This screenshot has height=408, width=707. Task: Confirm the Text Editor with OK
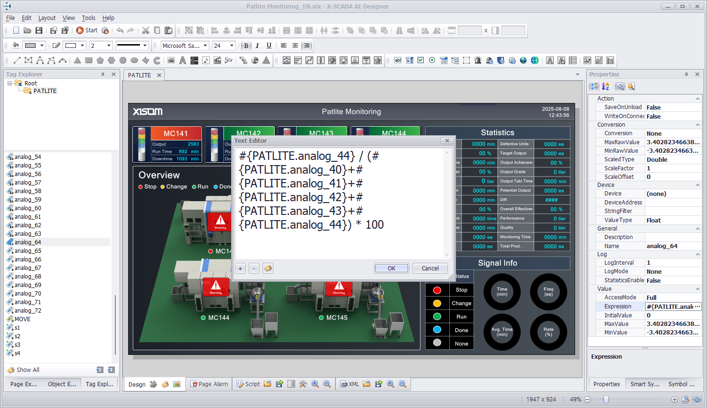391,268
